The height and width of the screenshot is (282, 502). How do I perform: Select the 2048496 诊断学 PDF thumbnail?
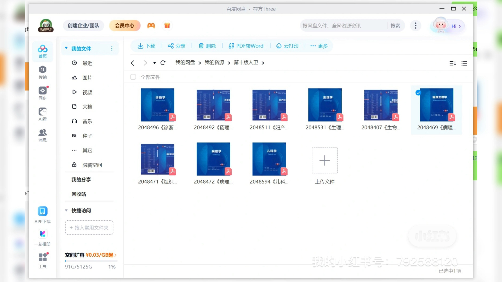click(157, 105)
